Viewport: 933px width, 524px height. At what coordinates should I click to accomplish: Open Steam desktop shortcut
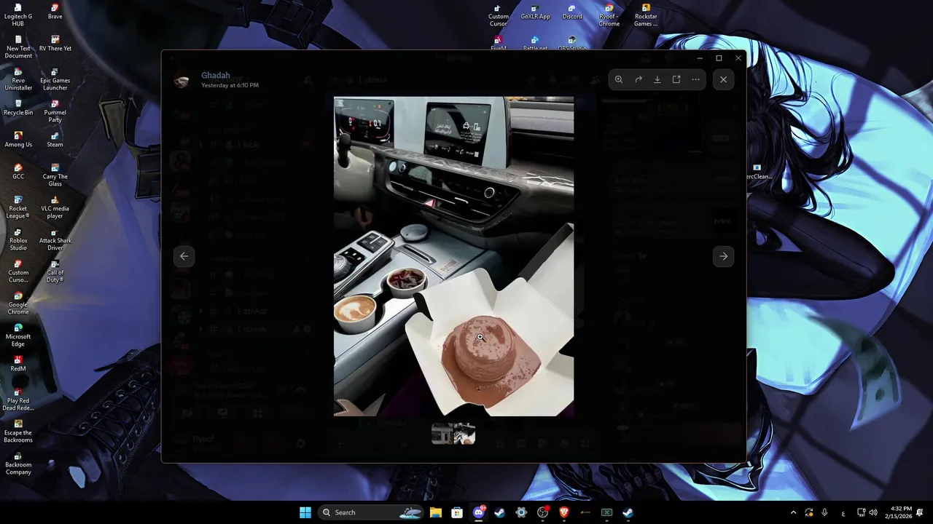55,140
